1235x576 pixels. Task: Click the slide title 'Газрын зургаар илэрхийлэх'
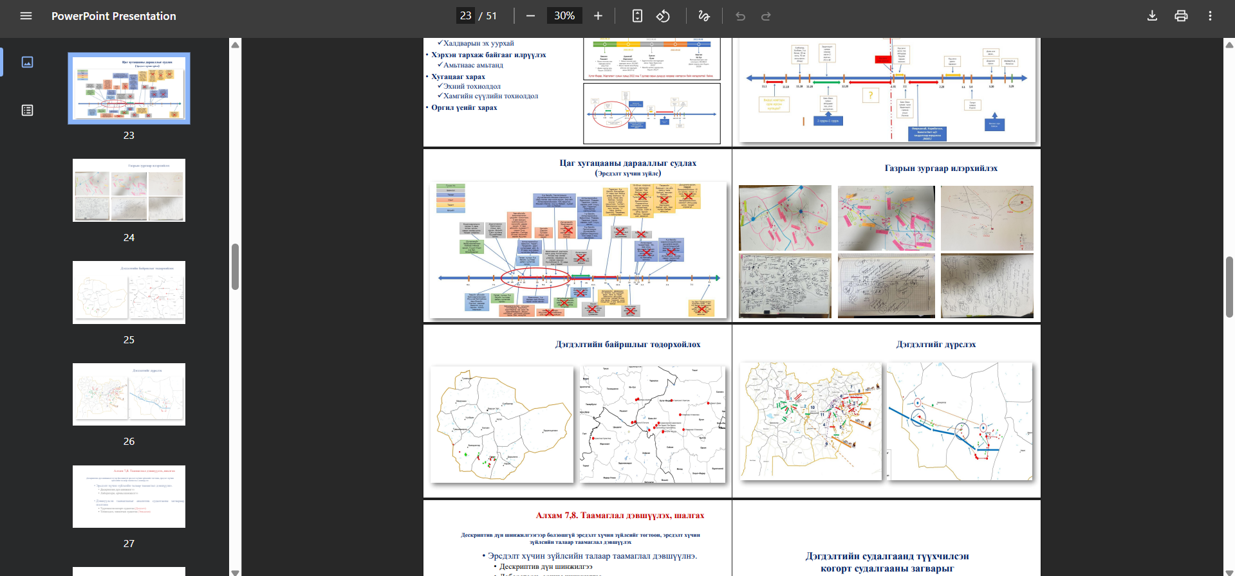pyautogui.click(x=941, y=168)
